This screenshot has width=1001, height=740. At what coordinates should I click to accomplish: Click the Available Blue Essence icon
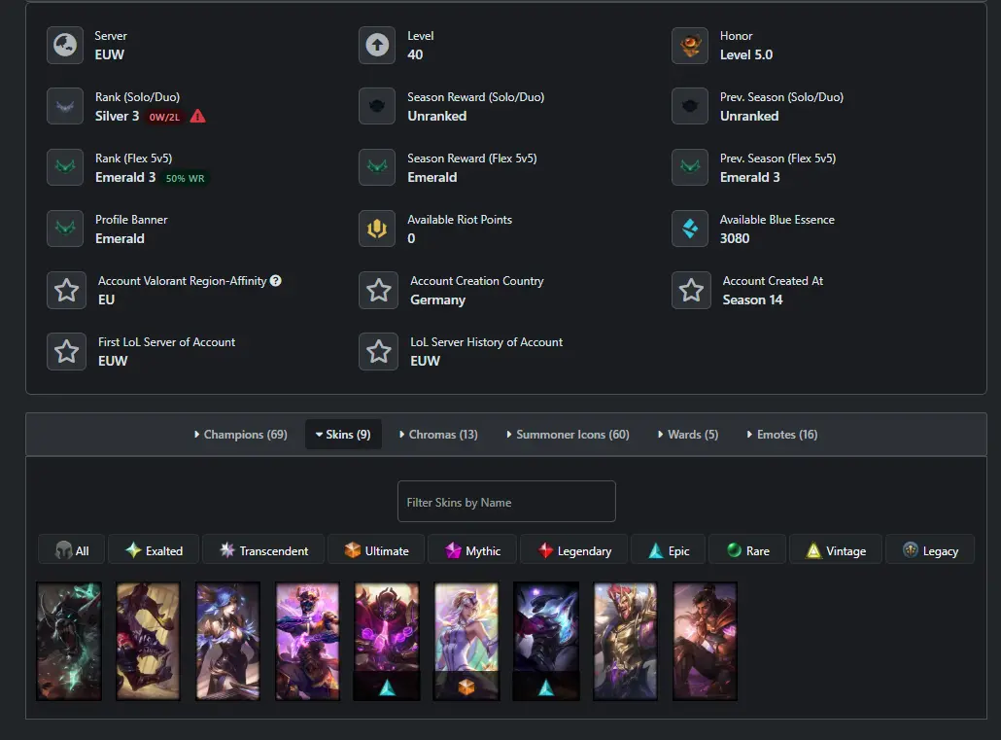[x=690, y=229]
